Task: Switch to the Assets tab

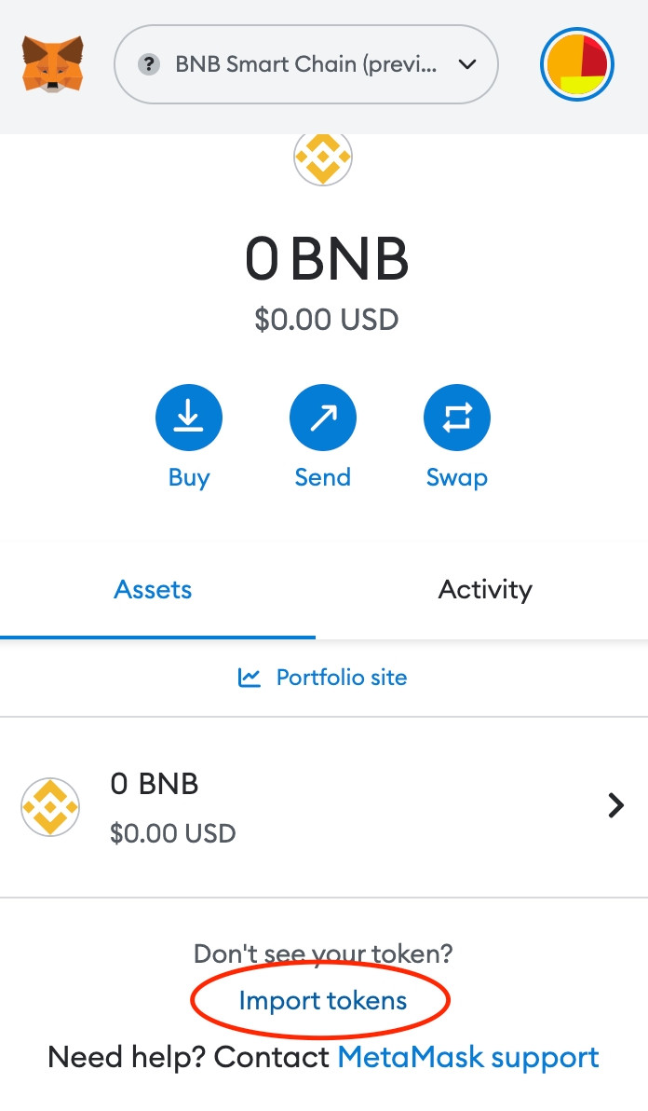Action: (x=154, y=590)
